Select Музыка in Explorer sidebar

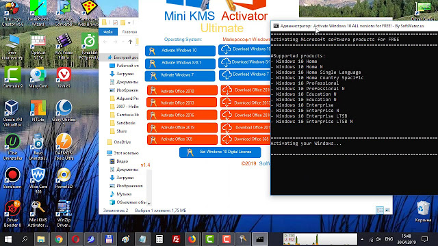(x=120, y=194)
